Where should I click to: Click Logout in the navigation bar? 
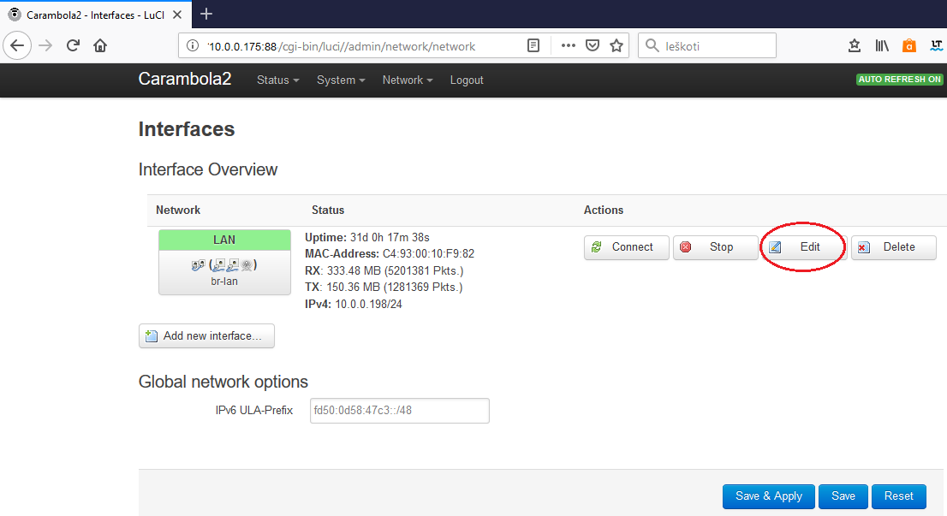(467, 80)
